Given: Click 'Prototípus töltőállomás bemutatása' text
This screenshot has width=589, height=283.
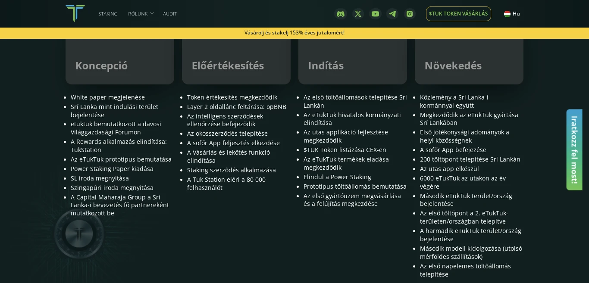Looking at the screenshot, I should [355, 187].
